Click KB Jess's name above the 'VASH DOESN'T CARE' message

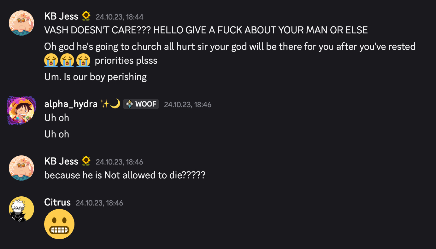pyautogui.click(x=61, y=16)
